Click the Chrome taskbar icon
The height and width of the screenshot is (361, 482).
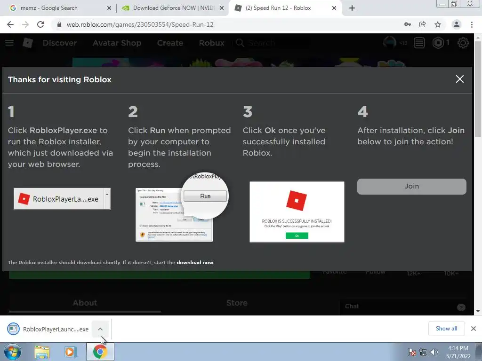100,352
